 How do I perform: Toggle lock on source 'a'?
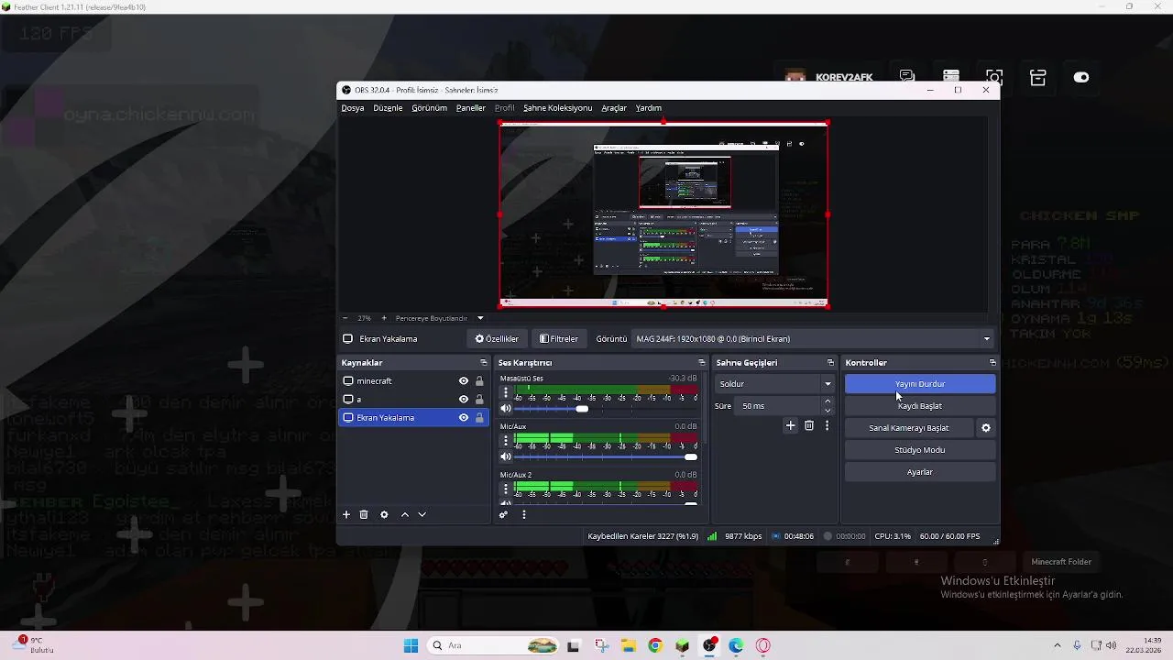click(x=479, y=400)
